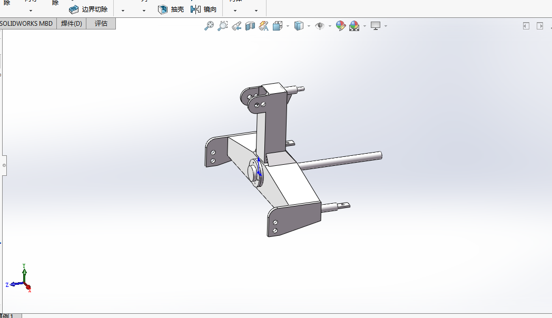This screenshot has width=552, height=318.
Task: Click the 镜向 mirror button
Action: [203, 9]
